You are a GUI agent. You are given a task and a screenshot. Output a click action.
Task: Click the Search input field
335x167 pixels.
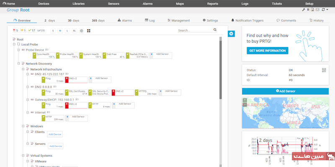(193, 30)
